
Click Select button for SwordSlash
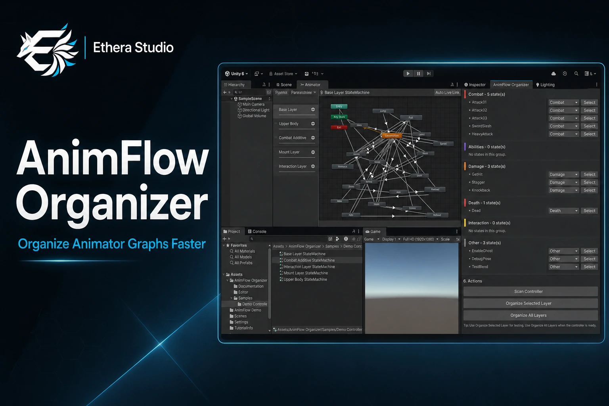[590, 126]
